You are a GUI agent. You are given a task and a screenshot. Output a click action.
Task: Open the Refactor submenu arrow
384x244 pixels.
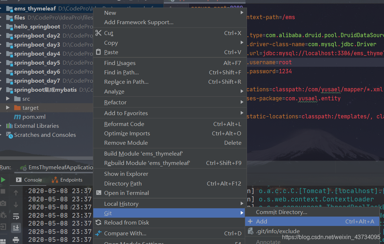[242, 102]
